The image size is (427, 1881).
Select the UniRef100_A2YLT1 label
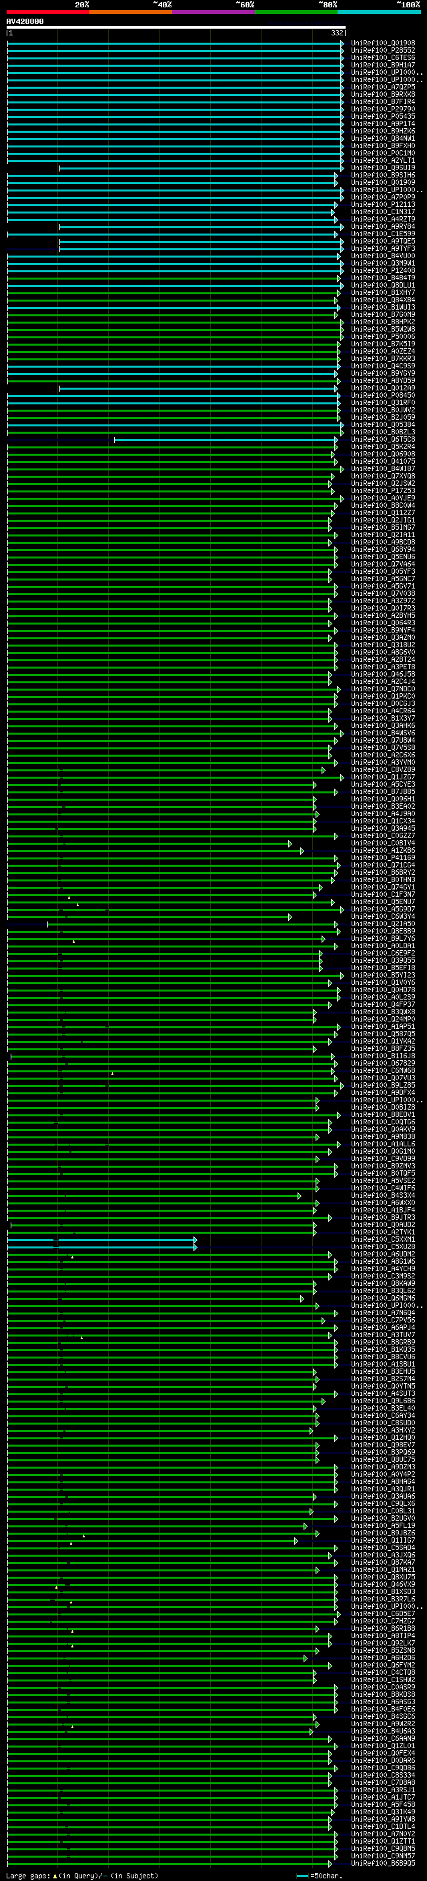click(x=383, y=161)
